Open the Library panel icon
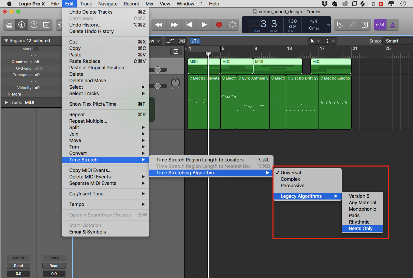Image resolution: width=413 pixels, height=278 pixels. [x=9, y=25]
